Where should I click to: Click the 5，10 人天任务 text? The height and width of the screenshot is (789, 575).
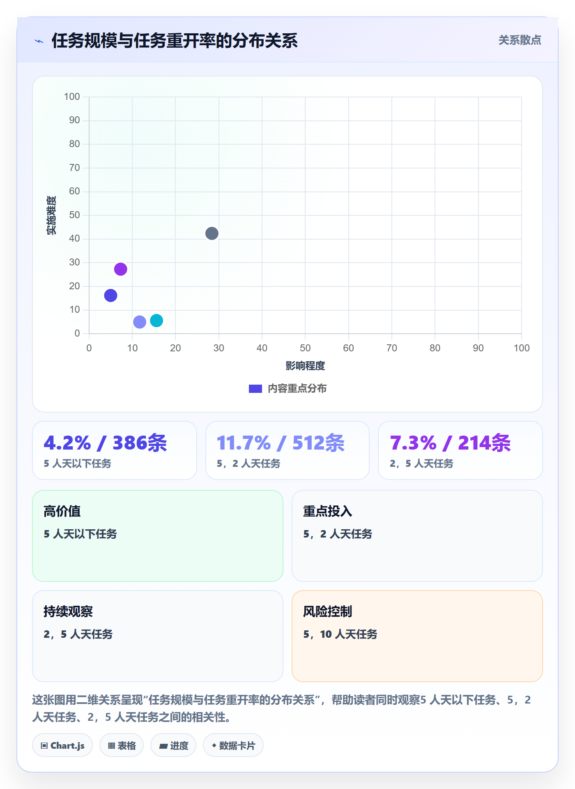[340, 634]
